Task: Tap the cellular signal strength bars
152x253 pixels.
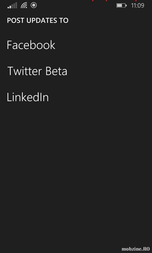Action: point(12,5)
